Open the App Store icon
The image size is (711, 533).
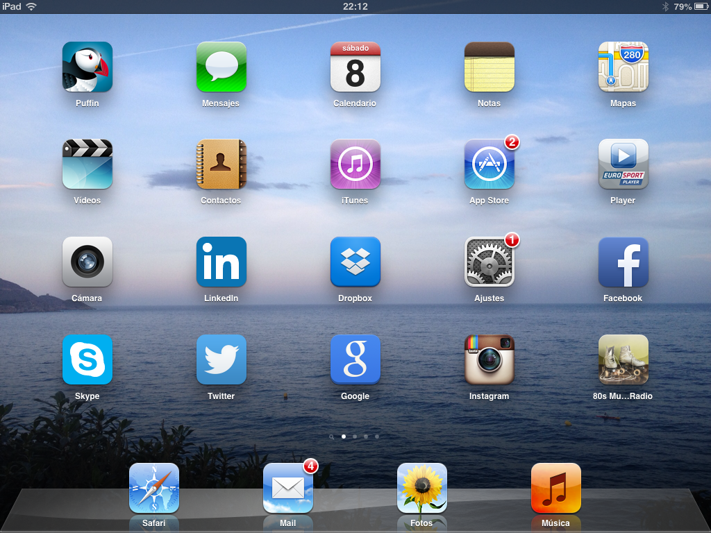tap(490, 164)
